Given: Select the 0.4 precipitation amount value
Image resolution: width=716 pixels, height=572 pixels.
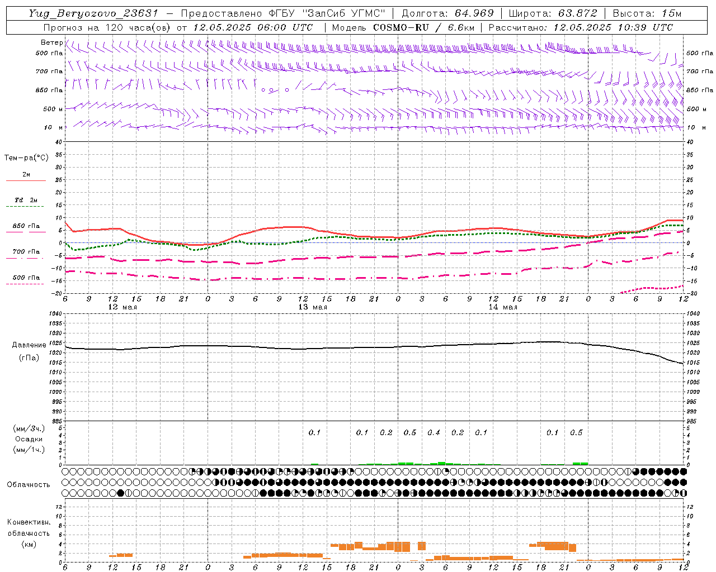Looking at the screenshot, I should click(434, 432).
